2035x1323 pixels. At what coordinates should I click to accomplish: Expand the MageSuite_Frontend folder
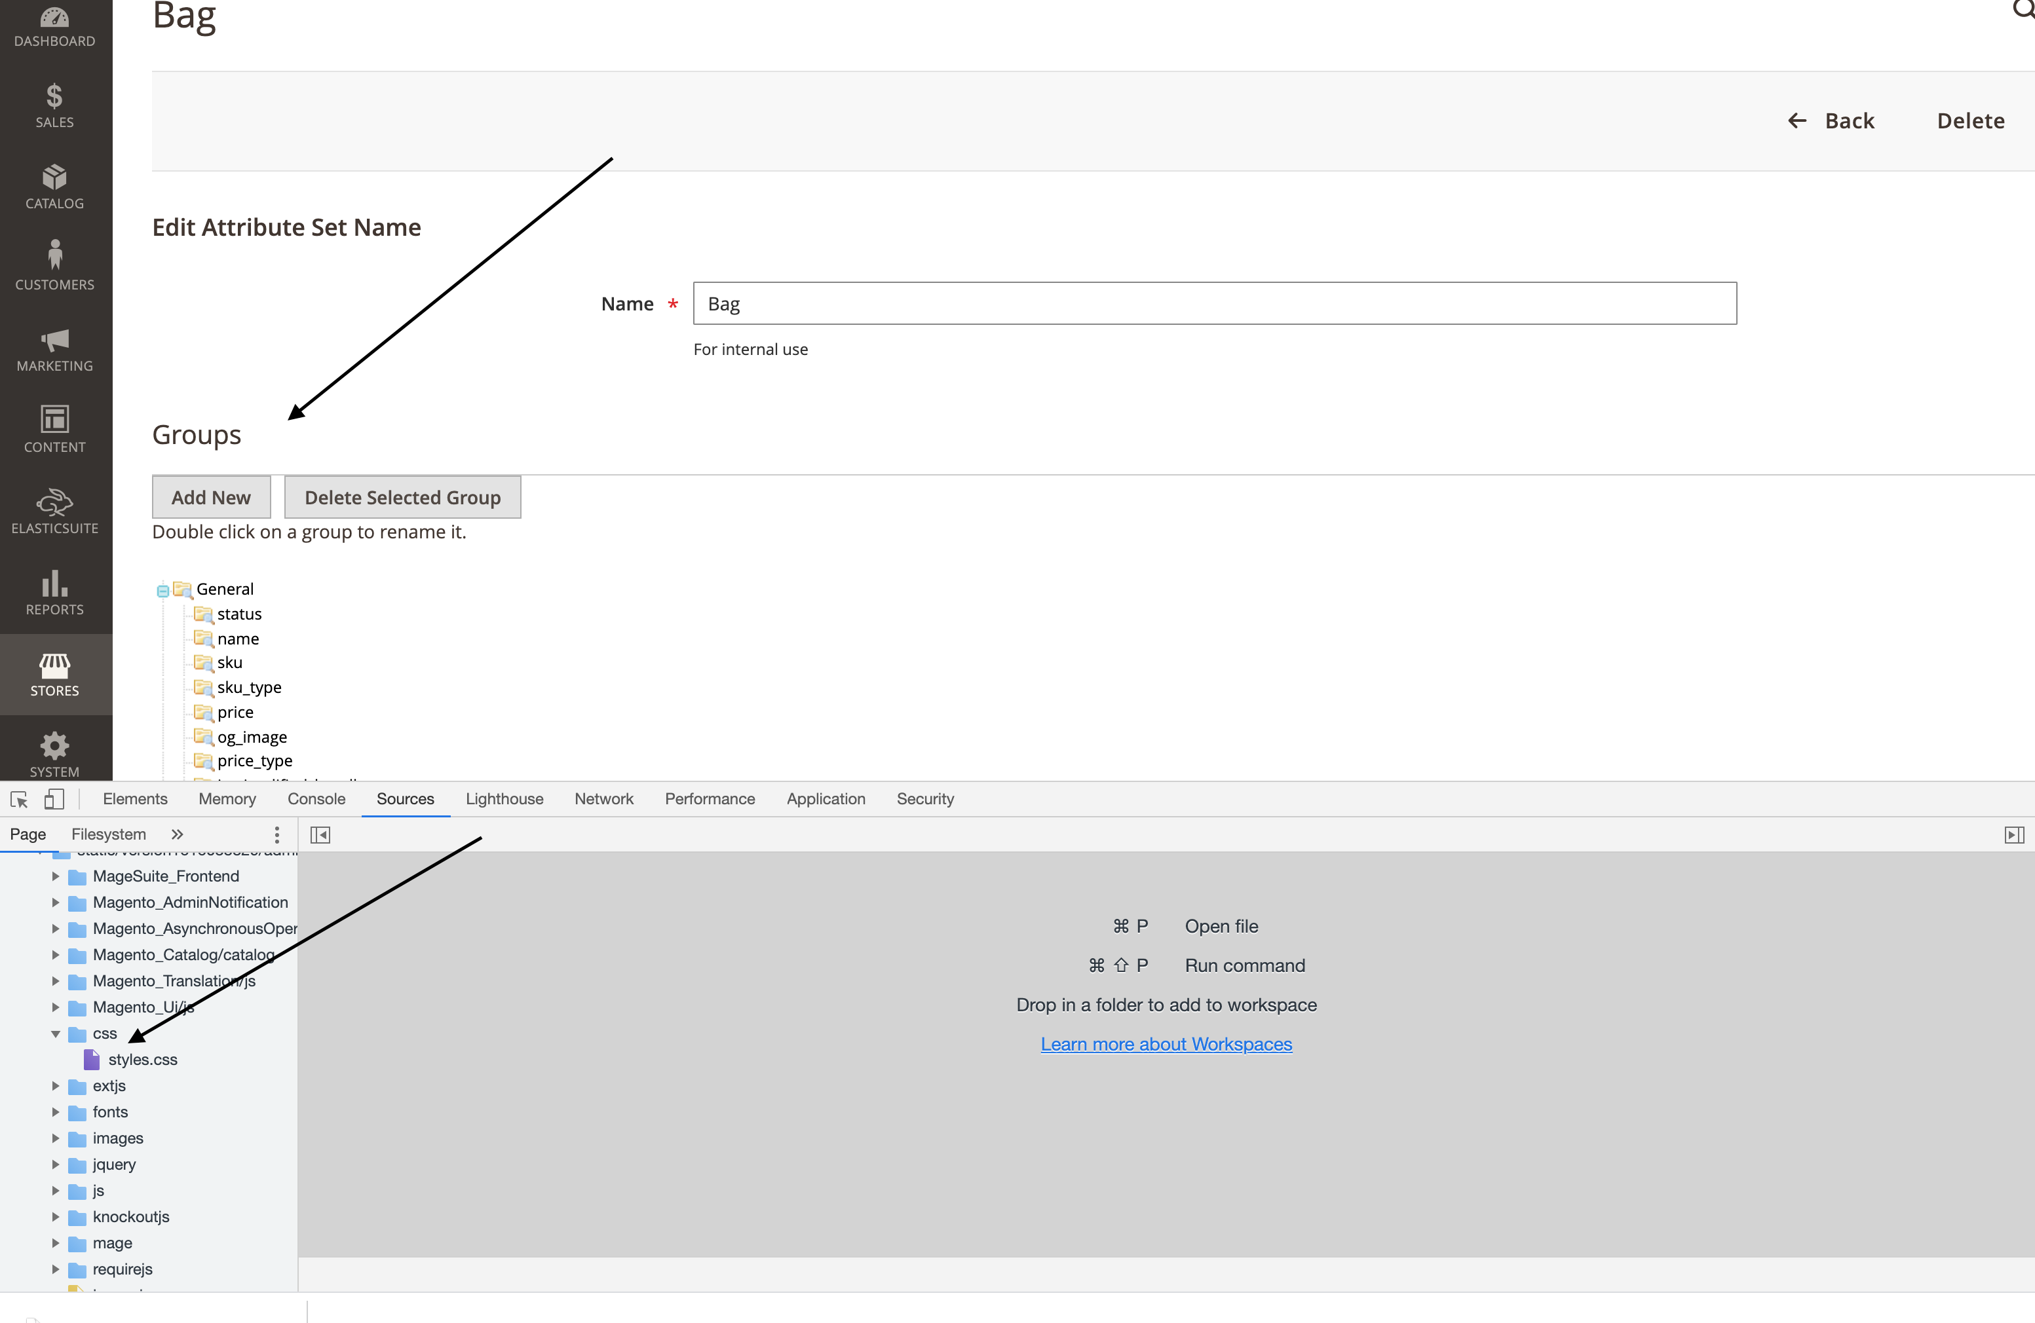pyautogui.click(x=56, y=876)
